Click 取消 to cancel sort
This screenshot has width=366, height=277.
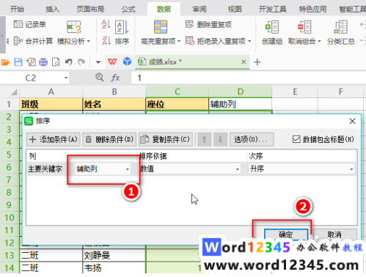334,234
